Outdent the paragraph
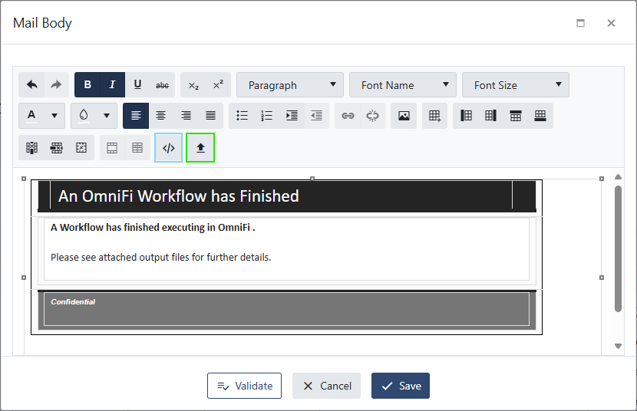Viewport: 637px width, 411px height. [316, 116]
